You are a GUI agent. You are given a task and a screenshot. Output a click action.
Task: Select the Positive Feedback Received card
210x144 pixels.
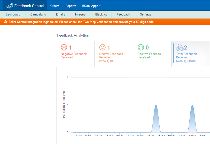click(152, 54)
